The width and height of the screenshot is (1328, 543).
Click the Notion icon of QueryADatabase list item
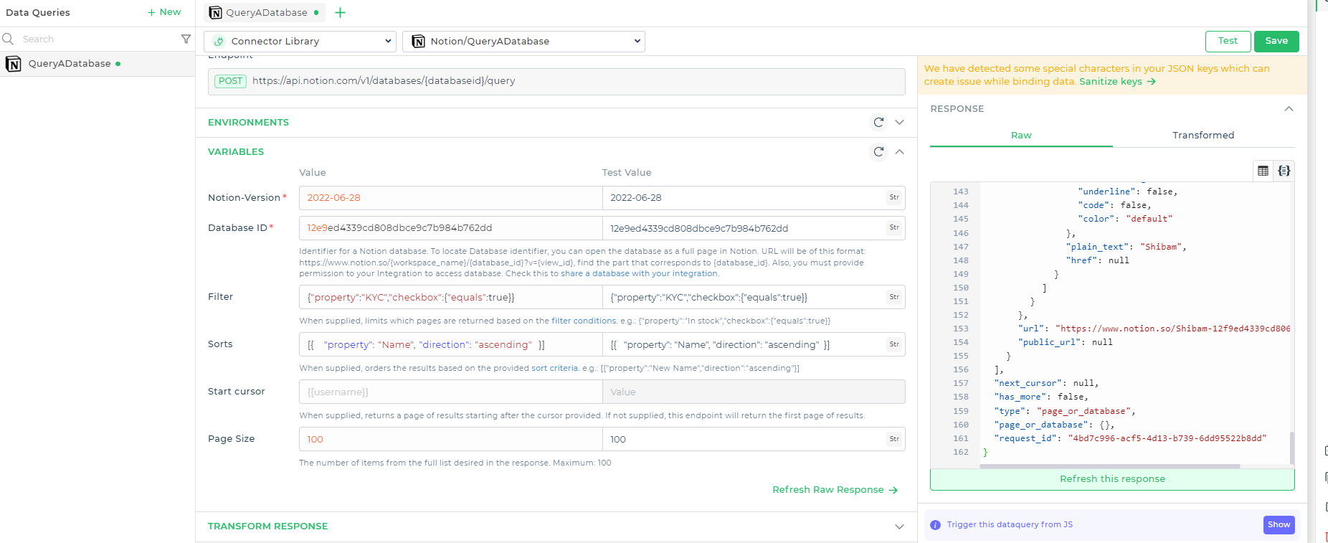click(x=13, y=64)
